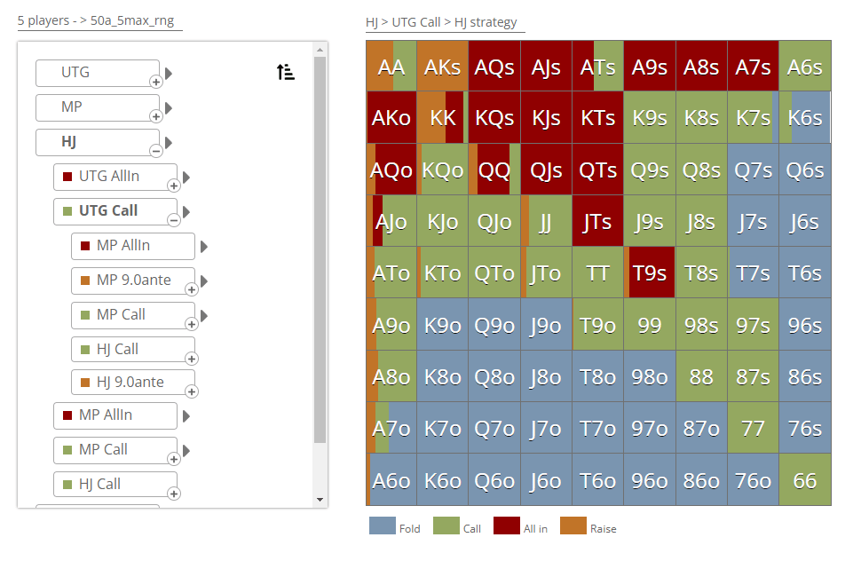
Task: Click the triangle next to MP 9.0ante
Action: coord(204,281)
